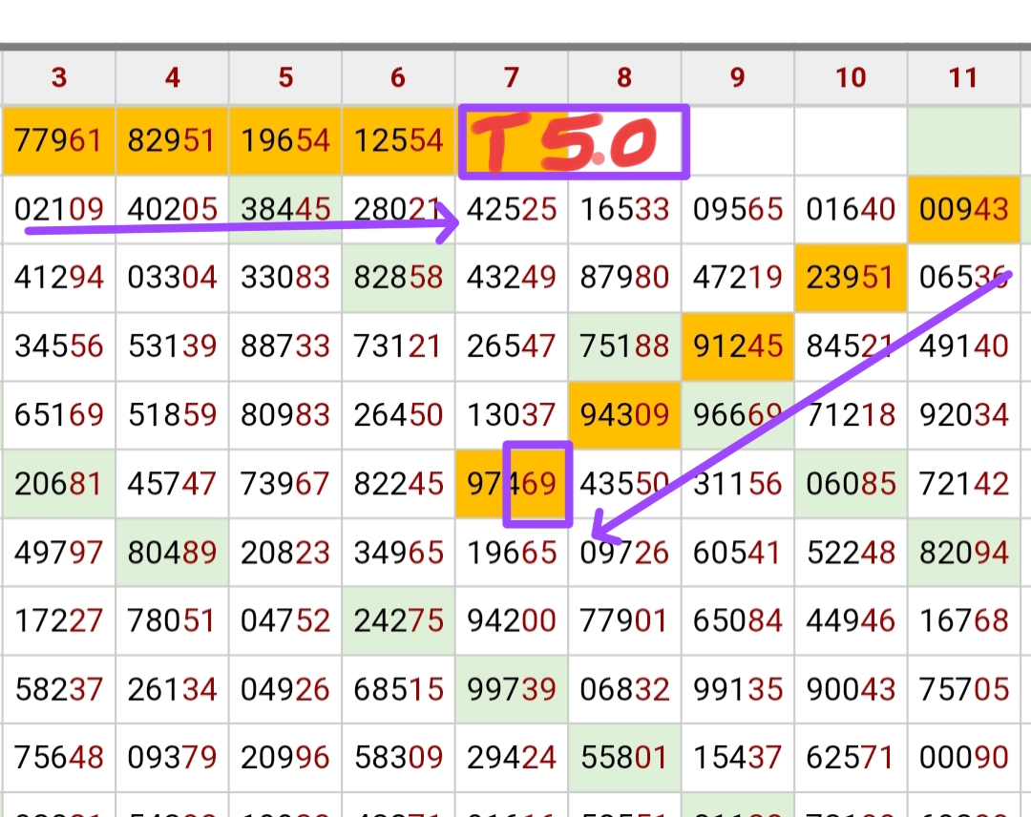Click column header 8
Image resolution: width=1031 pixels, height=817 pixels.
pos(624,77)
